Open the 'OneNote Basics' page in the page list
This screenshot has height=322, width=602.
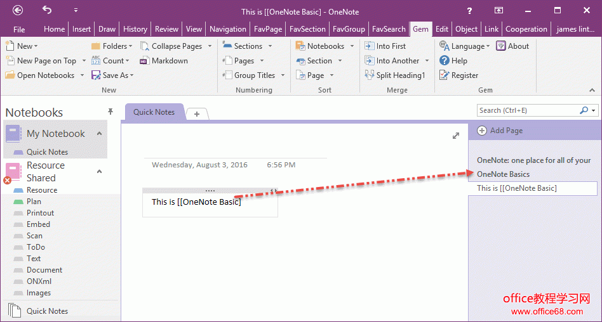point(503,174)
